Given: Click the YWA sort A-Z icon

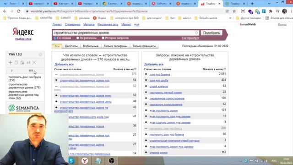Looking at the screenshot, I should point(28,63).
